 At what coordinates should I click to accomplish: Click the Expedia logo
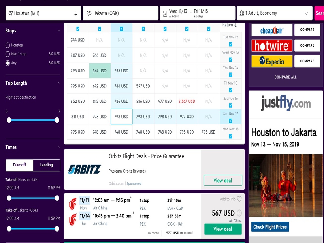tap(272, 61)
